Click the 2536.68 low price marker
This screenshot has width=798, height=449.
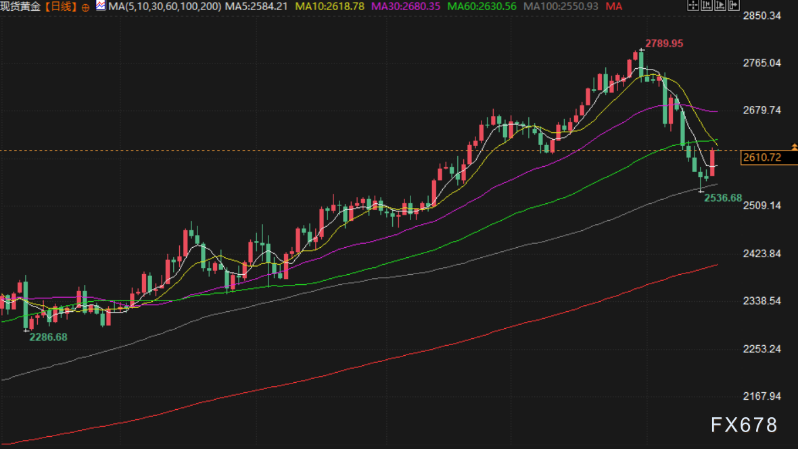723,198
